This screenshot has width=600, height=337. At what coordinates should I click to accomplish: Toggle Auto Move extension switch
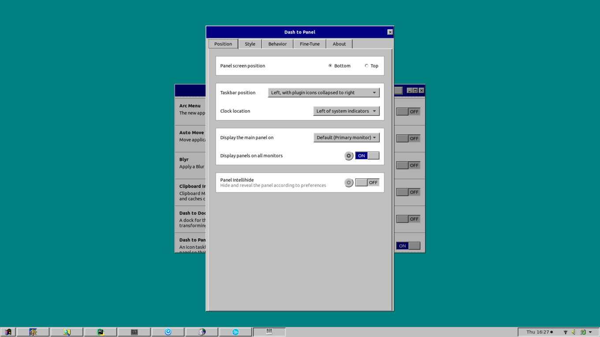(408, 138)
